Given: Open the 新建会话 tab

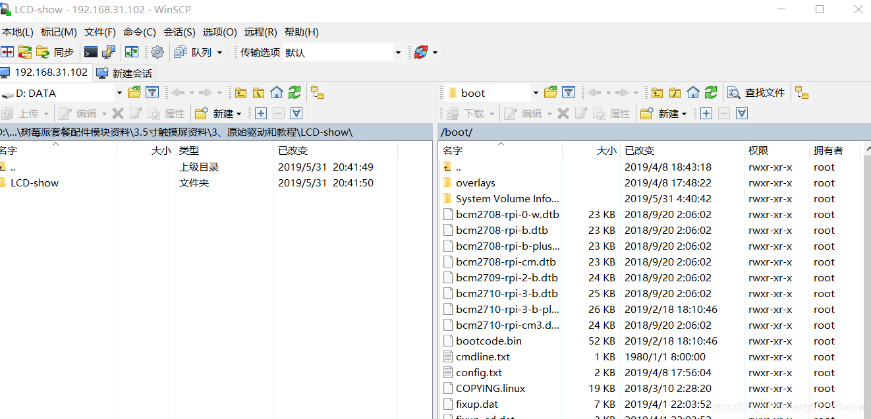Looking at the screenshot, I should pos(125,73).
